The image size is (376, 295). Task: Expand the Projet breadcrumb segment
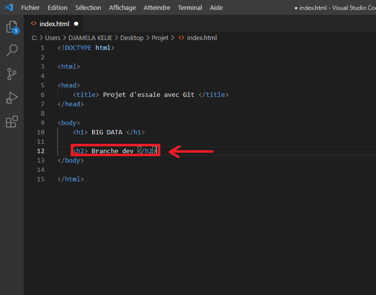[160, 38]
